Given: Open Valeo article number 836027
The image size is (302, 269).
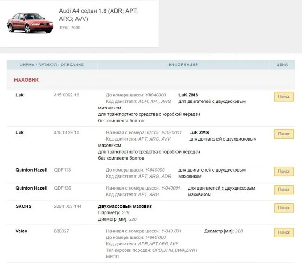Looking at the screenshot, I should pos(61,231).
